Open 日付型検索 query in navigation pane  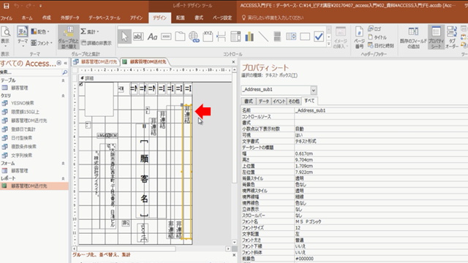(21, 138)
